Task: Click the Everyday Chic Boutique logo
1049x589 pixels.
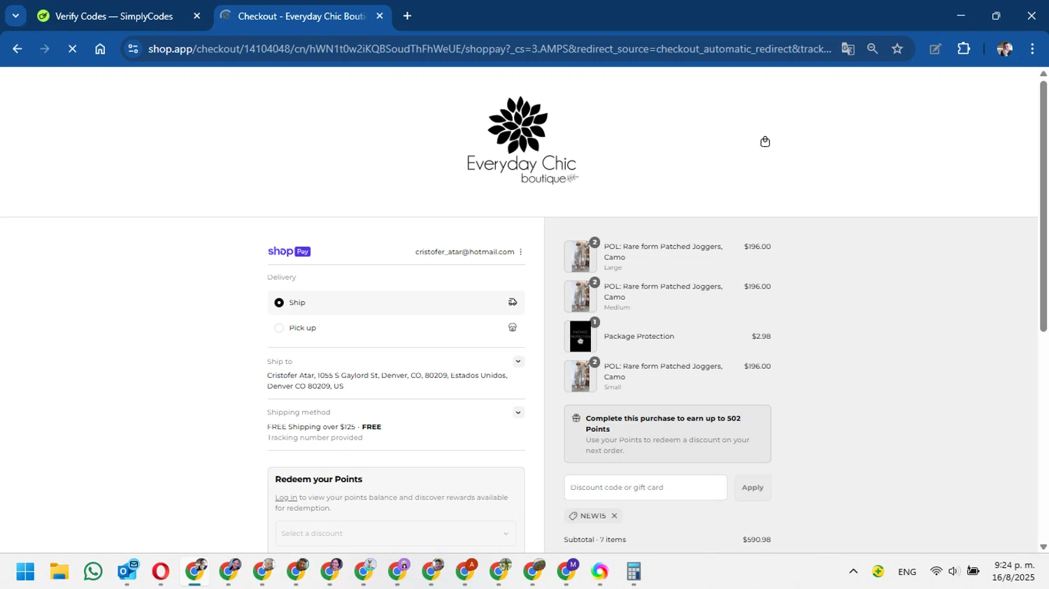Action: point(522,140)
